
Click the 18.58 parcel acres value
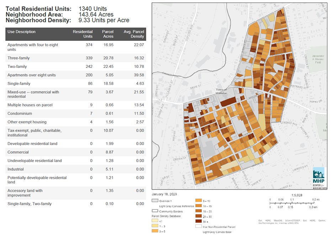pos(109,84)
